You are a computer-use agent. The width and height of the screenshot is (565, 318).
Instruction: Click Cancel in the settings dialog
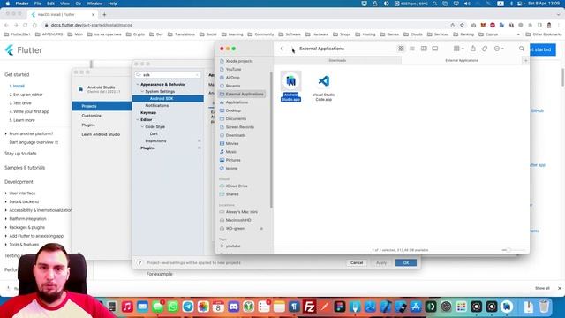point(357,263)
